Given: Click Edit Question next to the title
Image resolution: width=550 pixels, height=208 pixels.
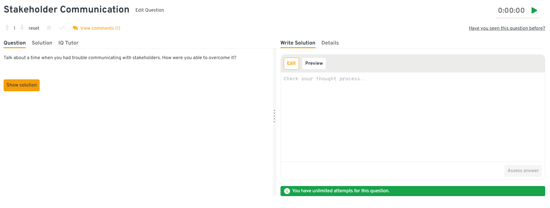Looking at the screenshot, I should point(150,10).
